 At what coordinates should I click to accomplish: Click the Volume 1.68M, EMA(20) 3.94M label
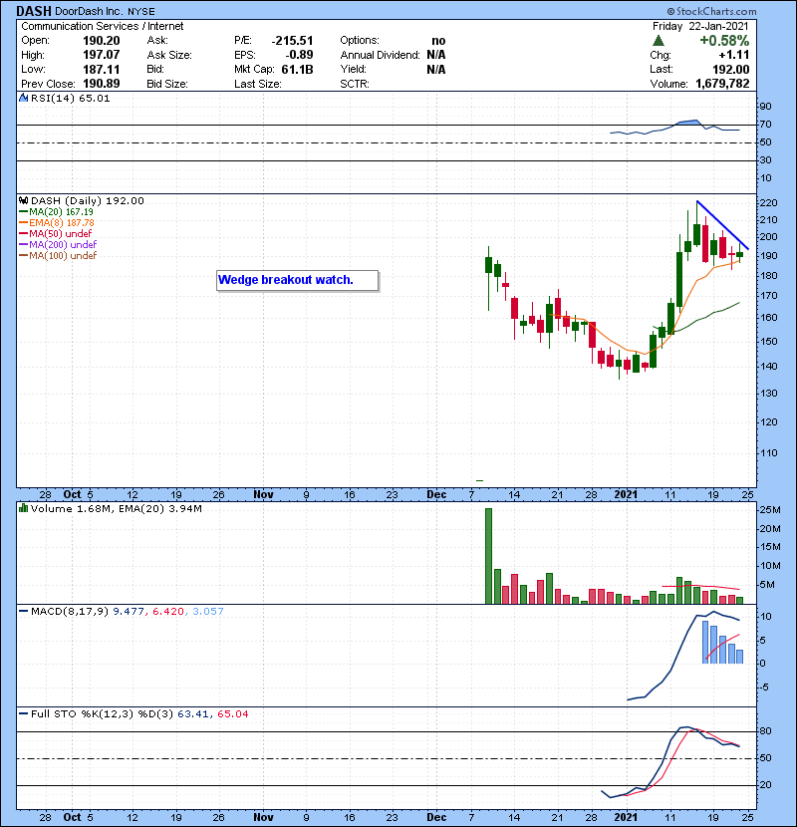click(116, 509)
